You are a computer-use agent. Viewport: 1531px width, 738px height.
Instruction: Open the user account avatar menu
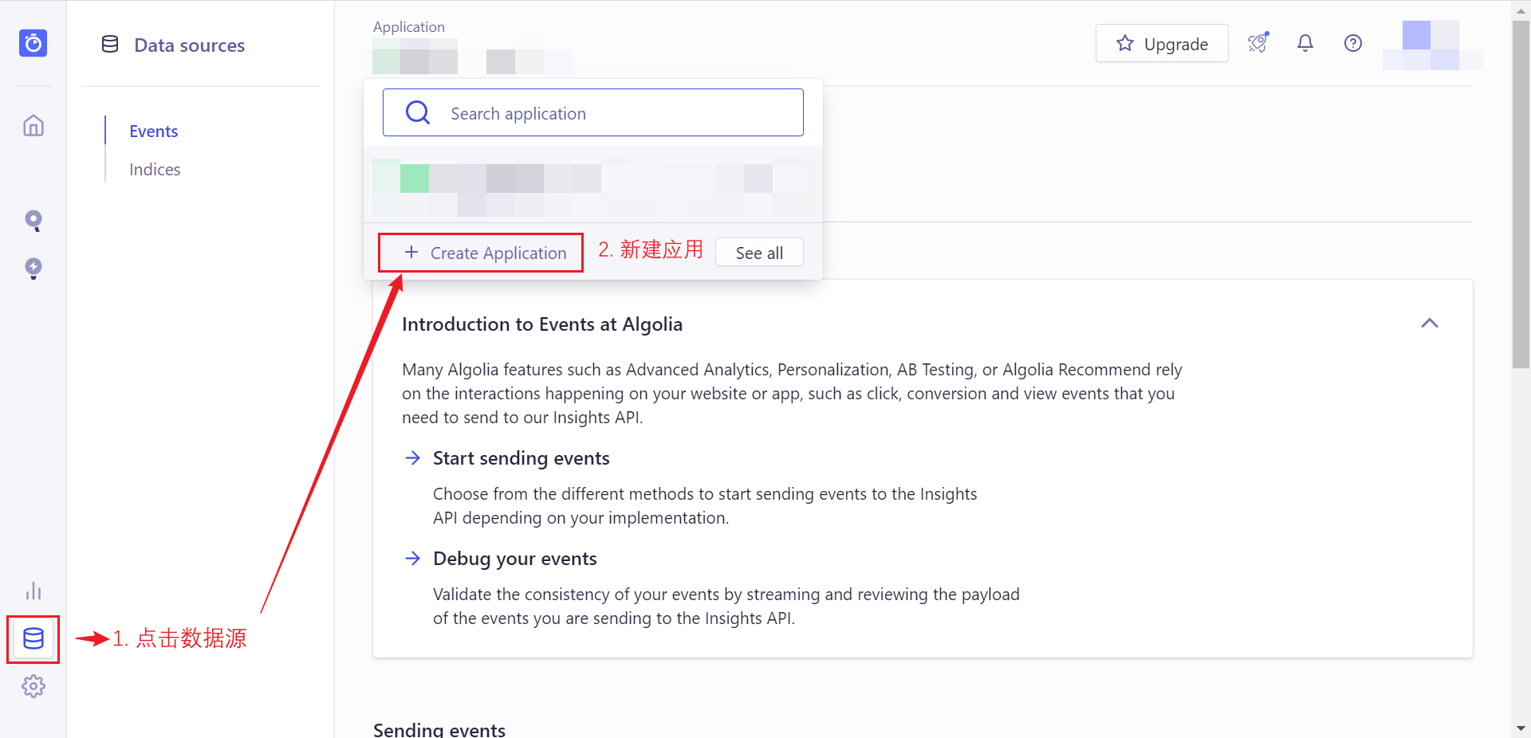(1431, 45)
